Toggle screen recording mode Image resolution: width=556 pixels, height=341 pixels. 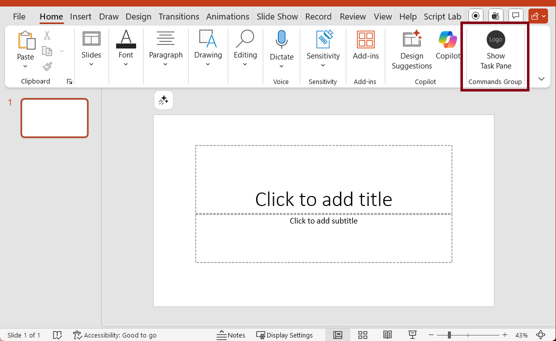coord(475,15)
